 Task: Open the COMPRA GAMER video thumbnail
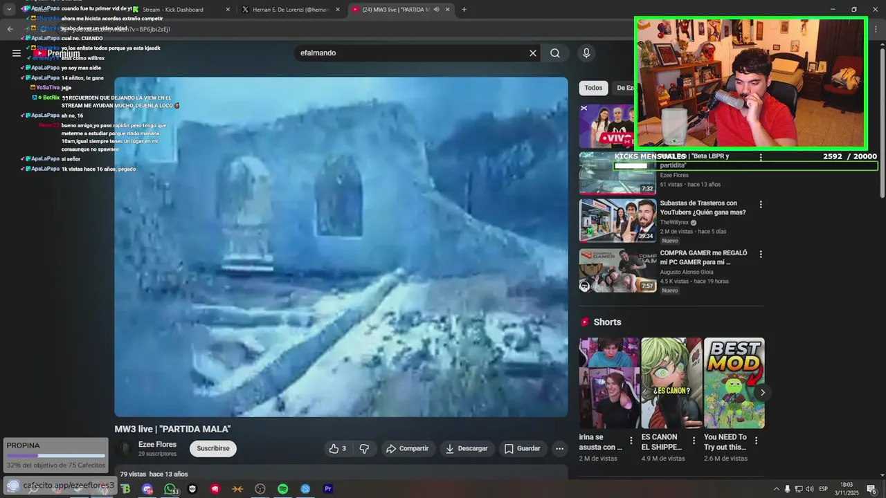(x=617, y=270)
